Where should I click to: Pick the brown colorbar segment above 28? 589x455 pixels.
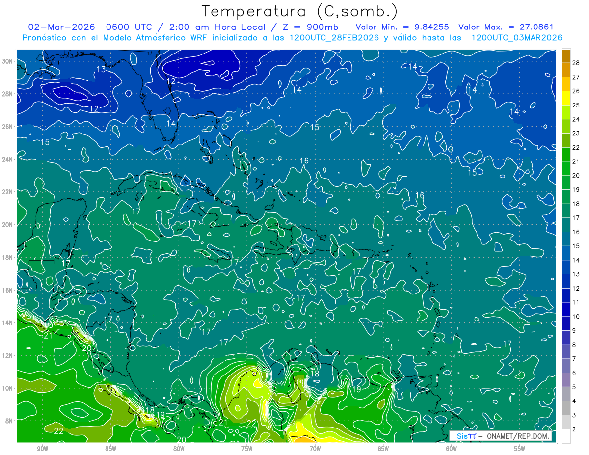click(x=566, y=56)
